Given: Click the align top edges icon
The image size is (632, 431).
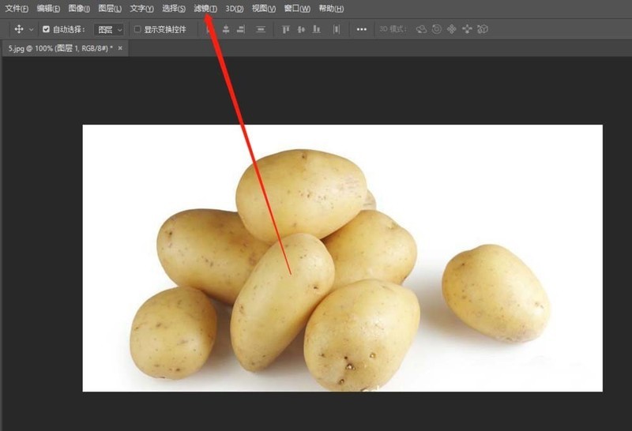Looking at the screenshot, I should click(286, 29).
